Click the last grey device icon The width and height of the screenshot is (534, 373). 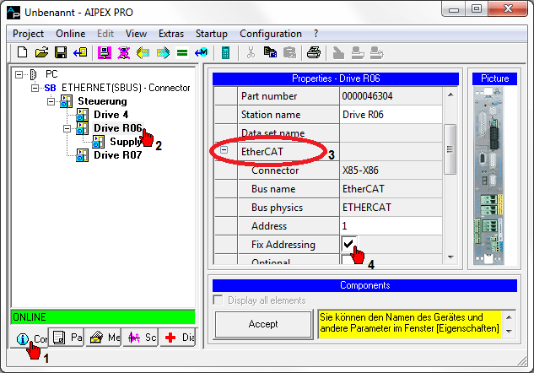(377, 53)
